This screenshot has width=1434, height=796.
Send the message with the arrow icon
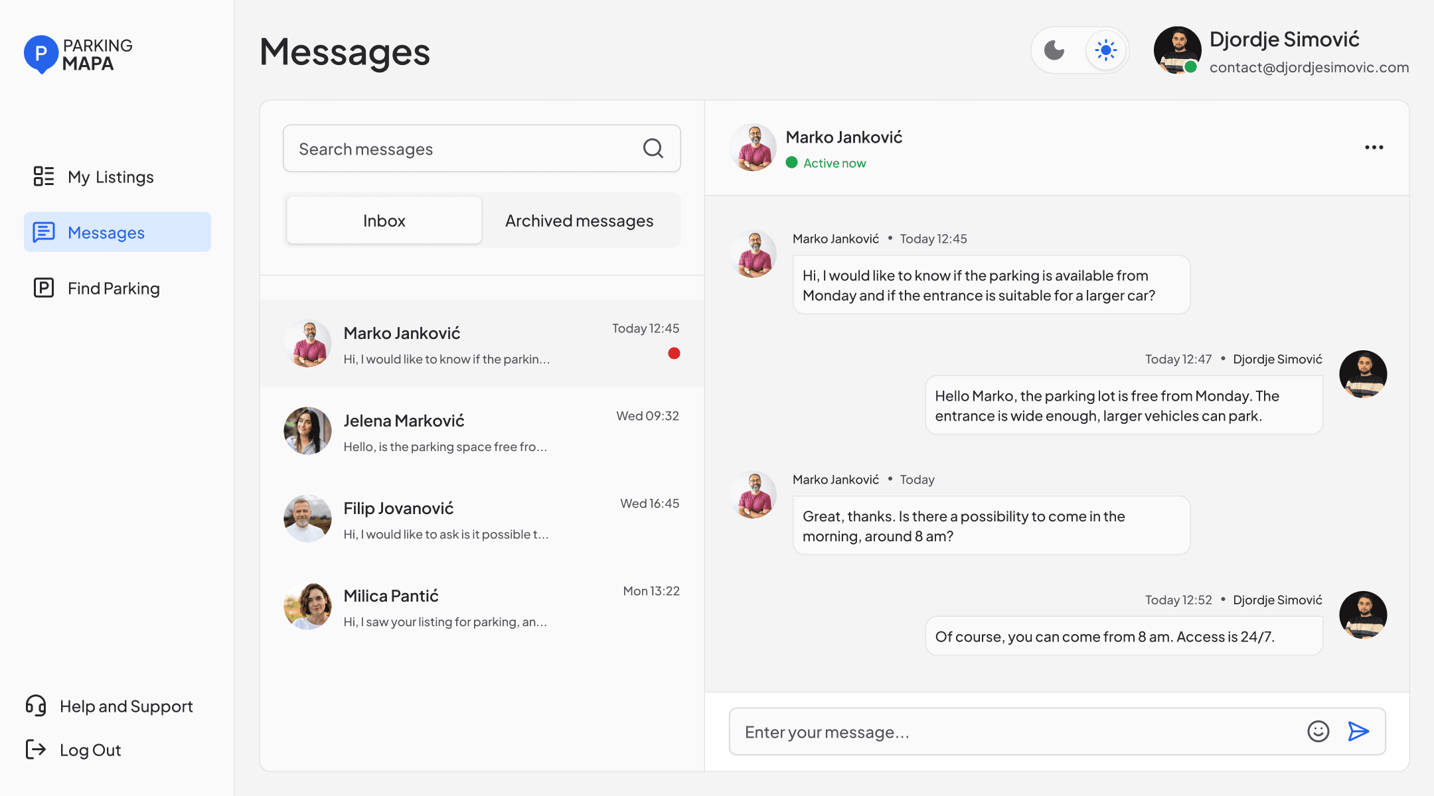point(1358,731)
